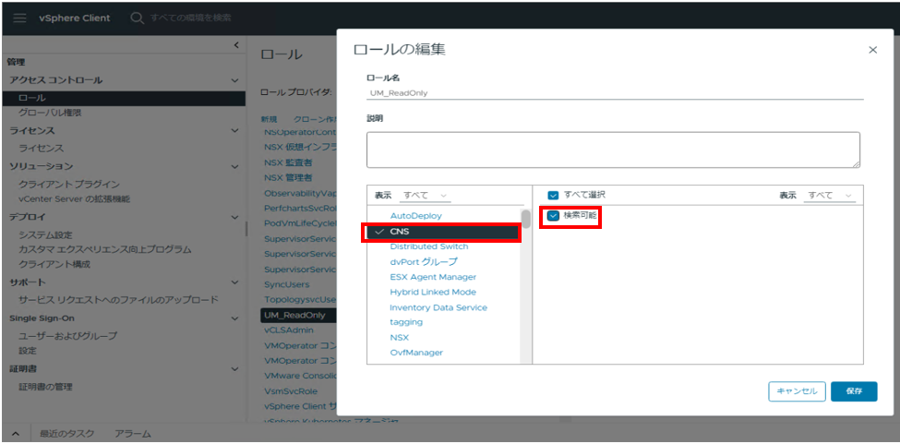This screenshot has width=900, height=444.
Task: Select dvPort グループ category
Action: pos(424,261)
